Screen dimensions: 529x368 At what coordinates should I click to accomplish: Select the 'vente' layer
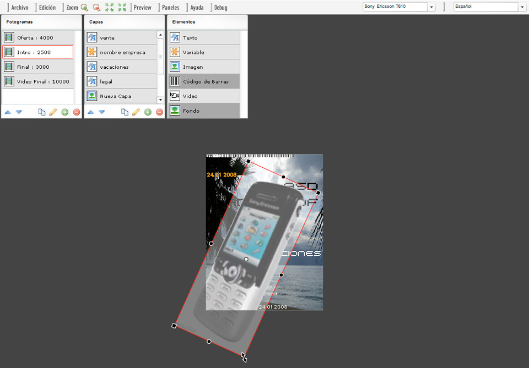[x=121, y=37]
